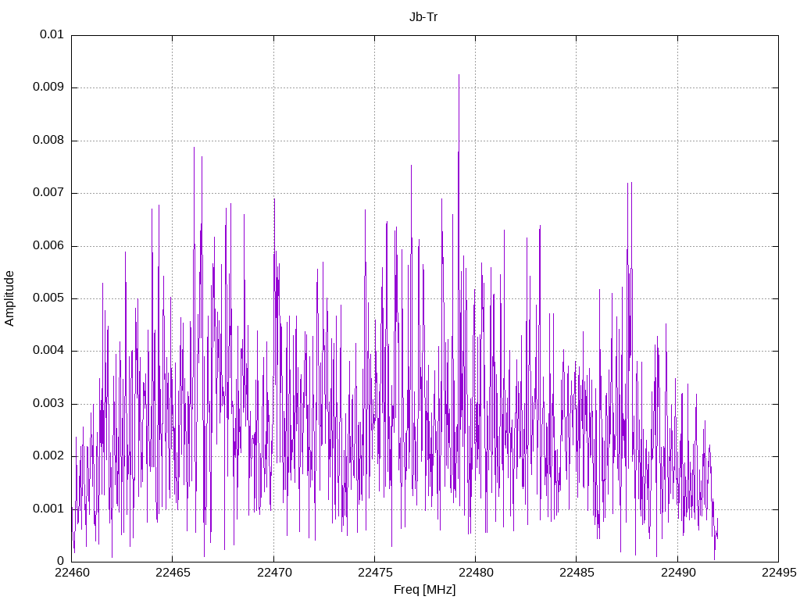Click the y-axis tick label 0.004

48,351
